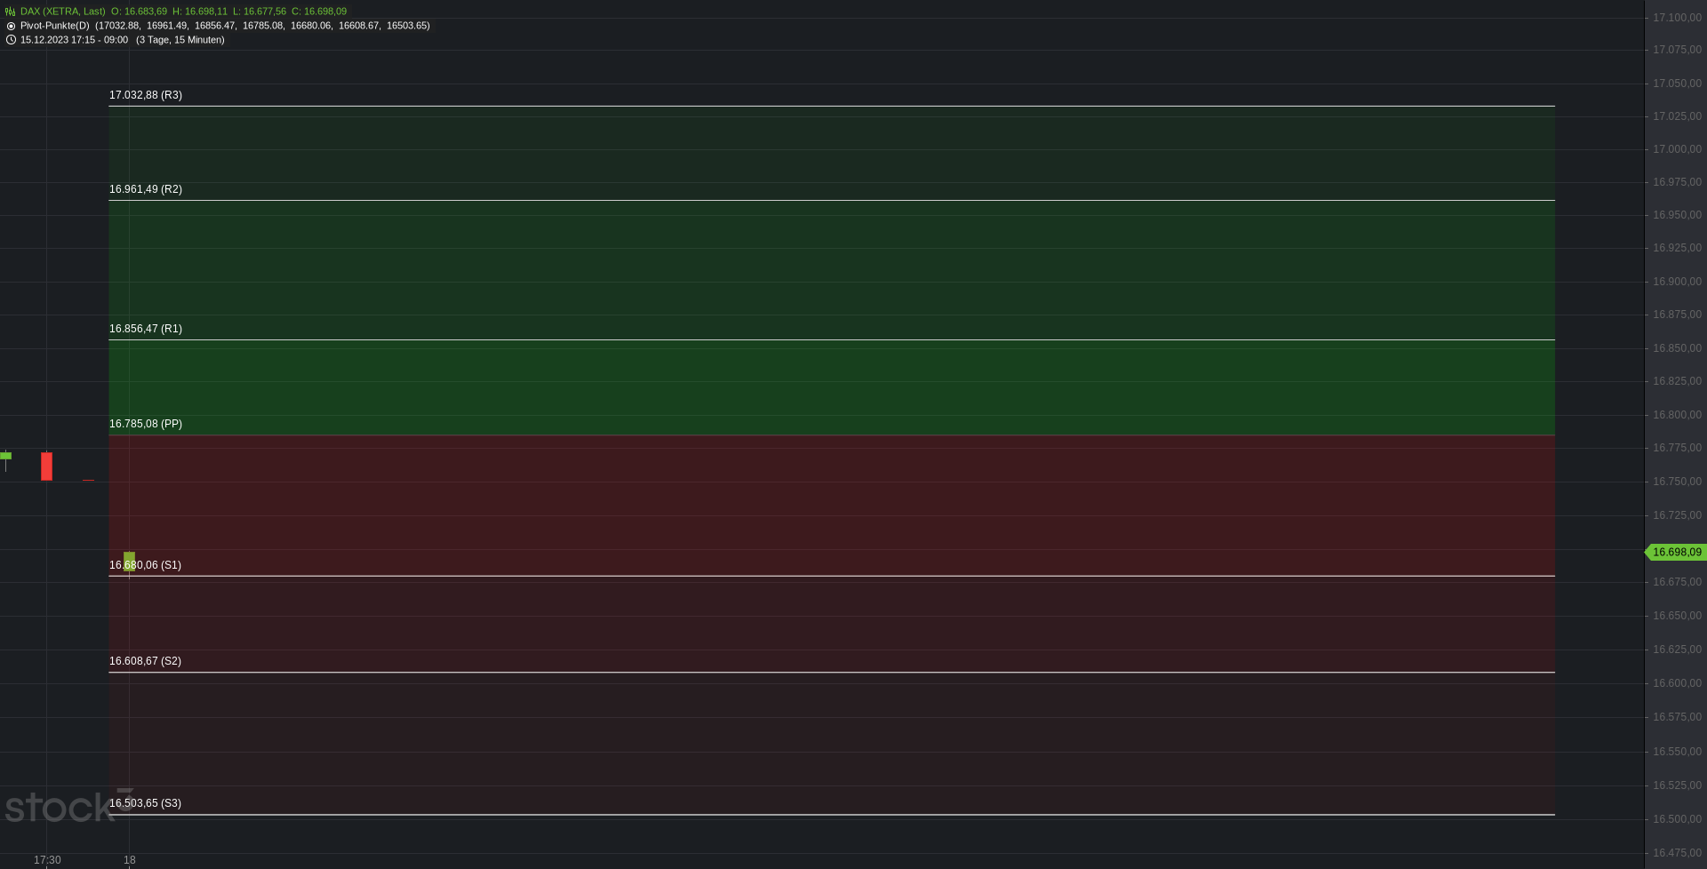Click the red candlestick near 17:30
Image resolution: width=1707 pixels, height=869 pixels.
[46, 466]
